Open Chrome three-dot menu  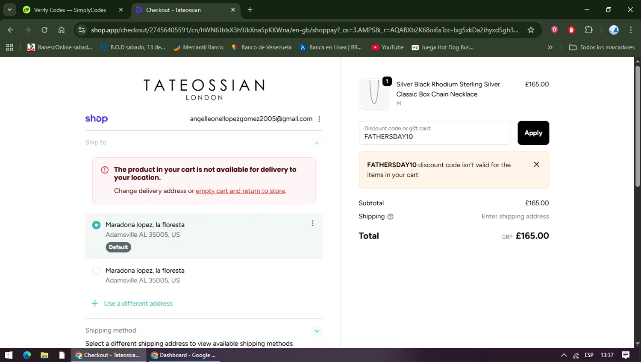coord(631,30)
